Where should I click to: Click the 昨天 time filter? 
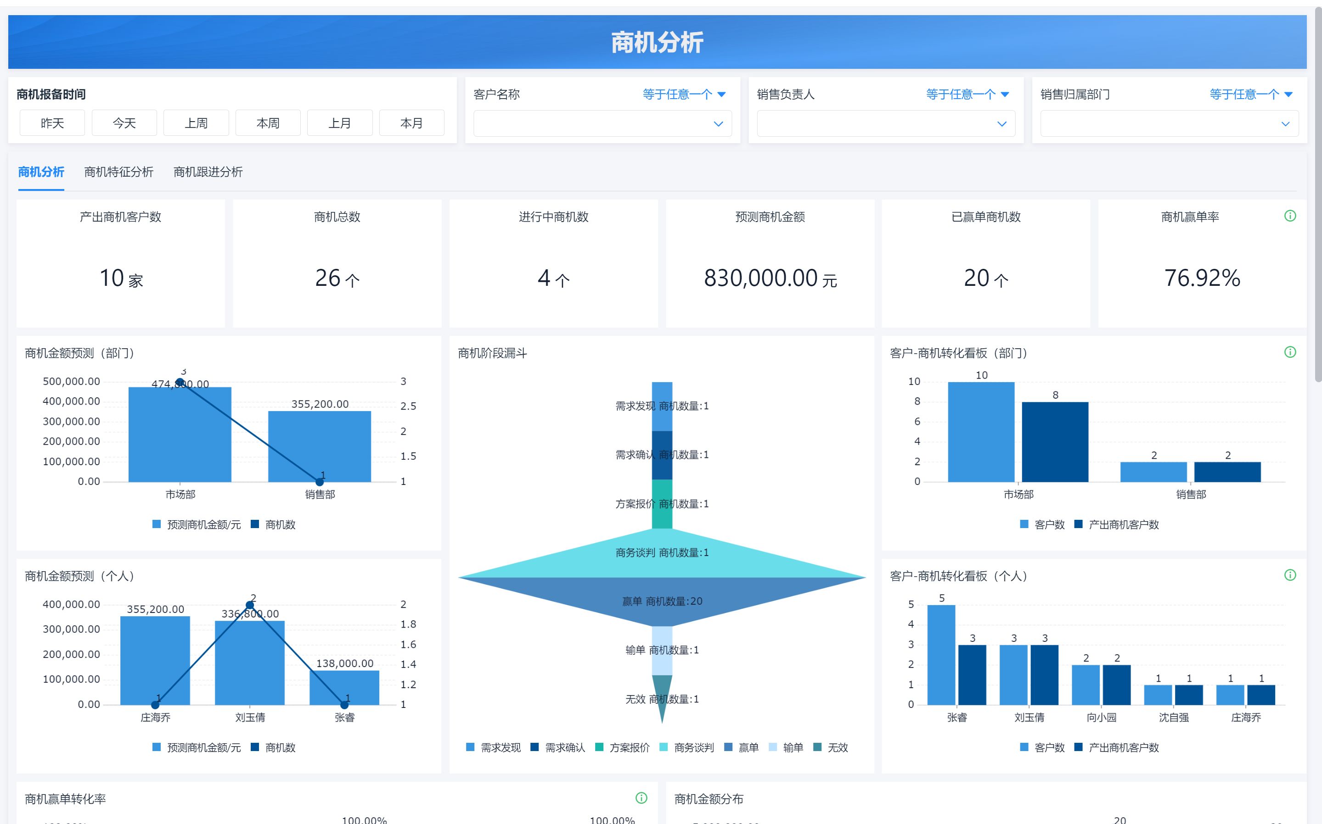coord(52,123)
